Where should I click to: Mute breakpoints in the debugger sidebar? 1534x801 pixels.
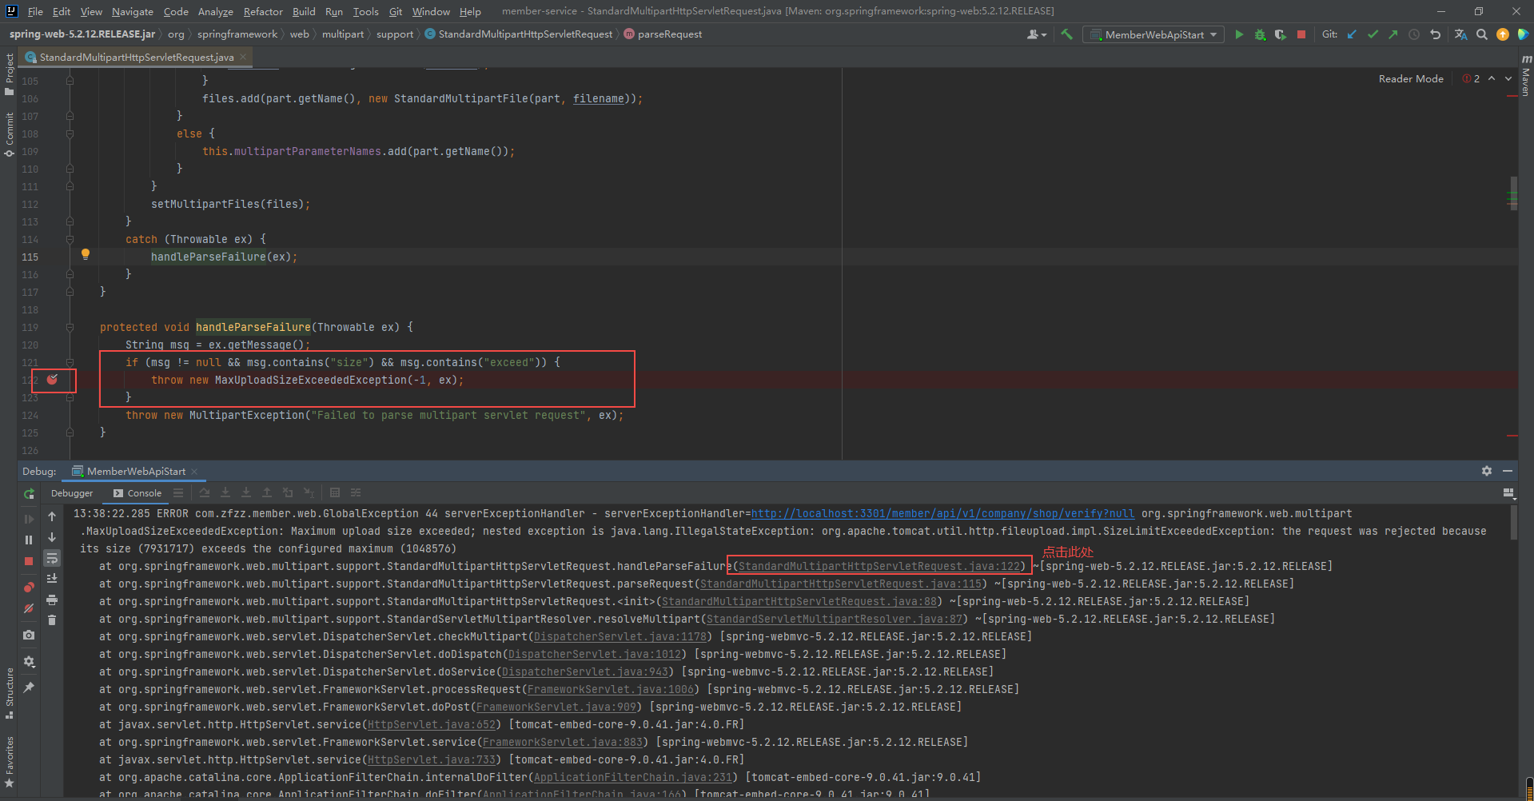[x=29, y=608]
